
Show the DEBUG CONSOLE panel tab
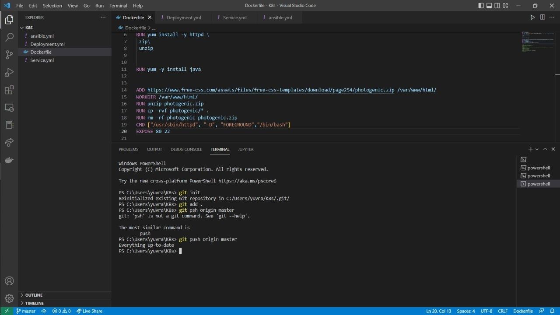coord(186,149)
